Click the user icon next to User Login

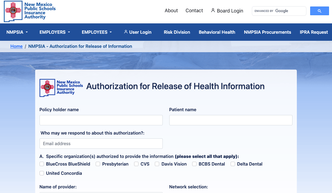125,32
